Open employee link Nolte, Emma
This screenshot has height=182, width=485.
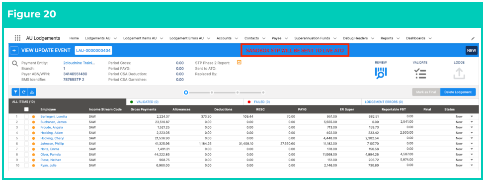(x=50, y=149)
